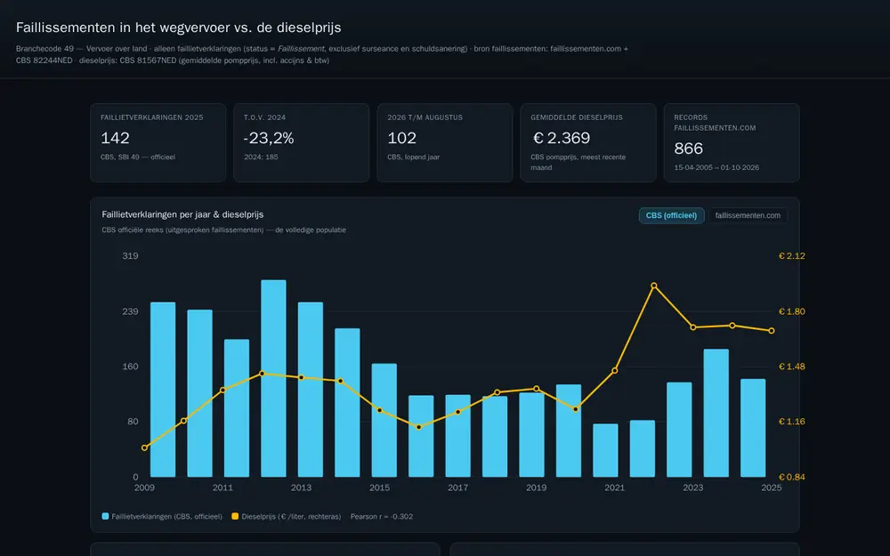890x556 pixels.
Task: Click the 'CBS, lopend jaar' caption
Action: (414, 157)
